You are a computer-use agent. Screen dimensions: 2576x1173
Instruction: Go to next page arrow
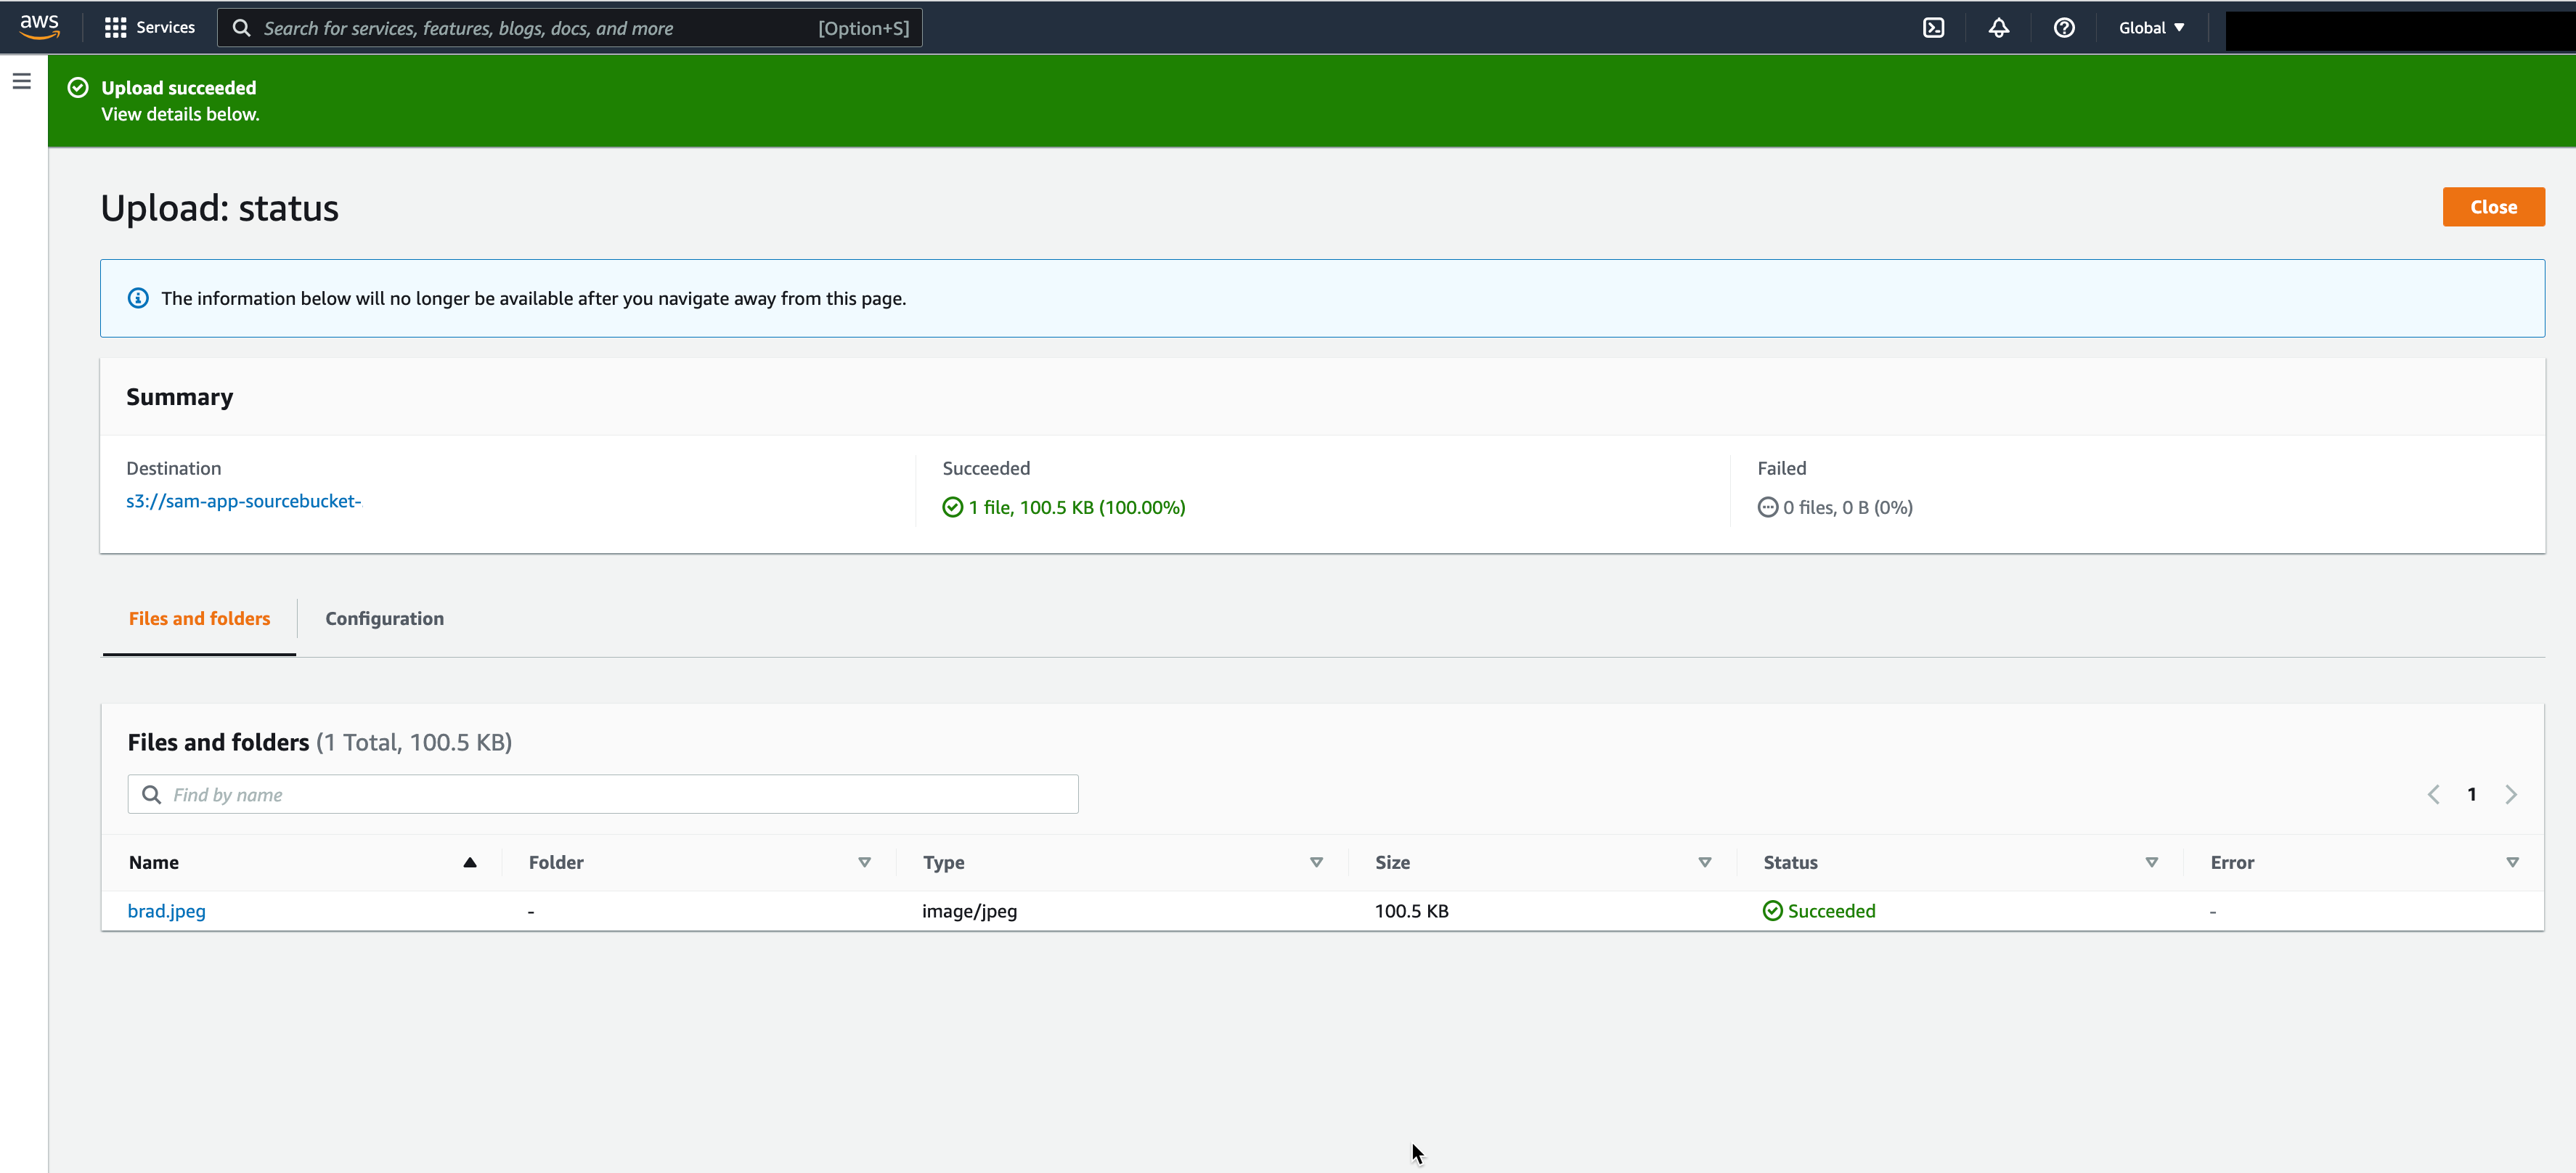[x=2511, y=794]
